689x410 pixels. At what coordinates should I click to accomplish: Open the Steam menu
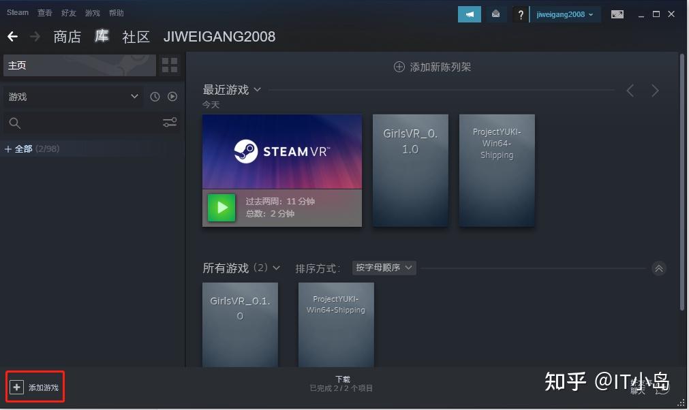[18, 13]
